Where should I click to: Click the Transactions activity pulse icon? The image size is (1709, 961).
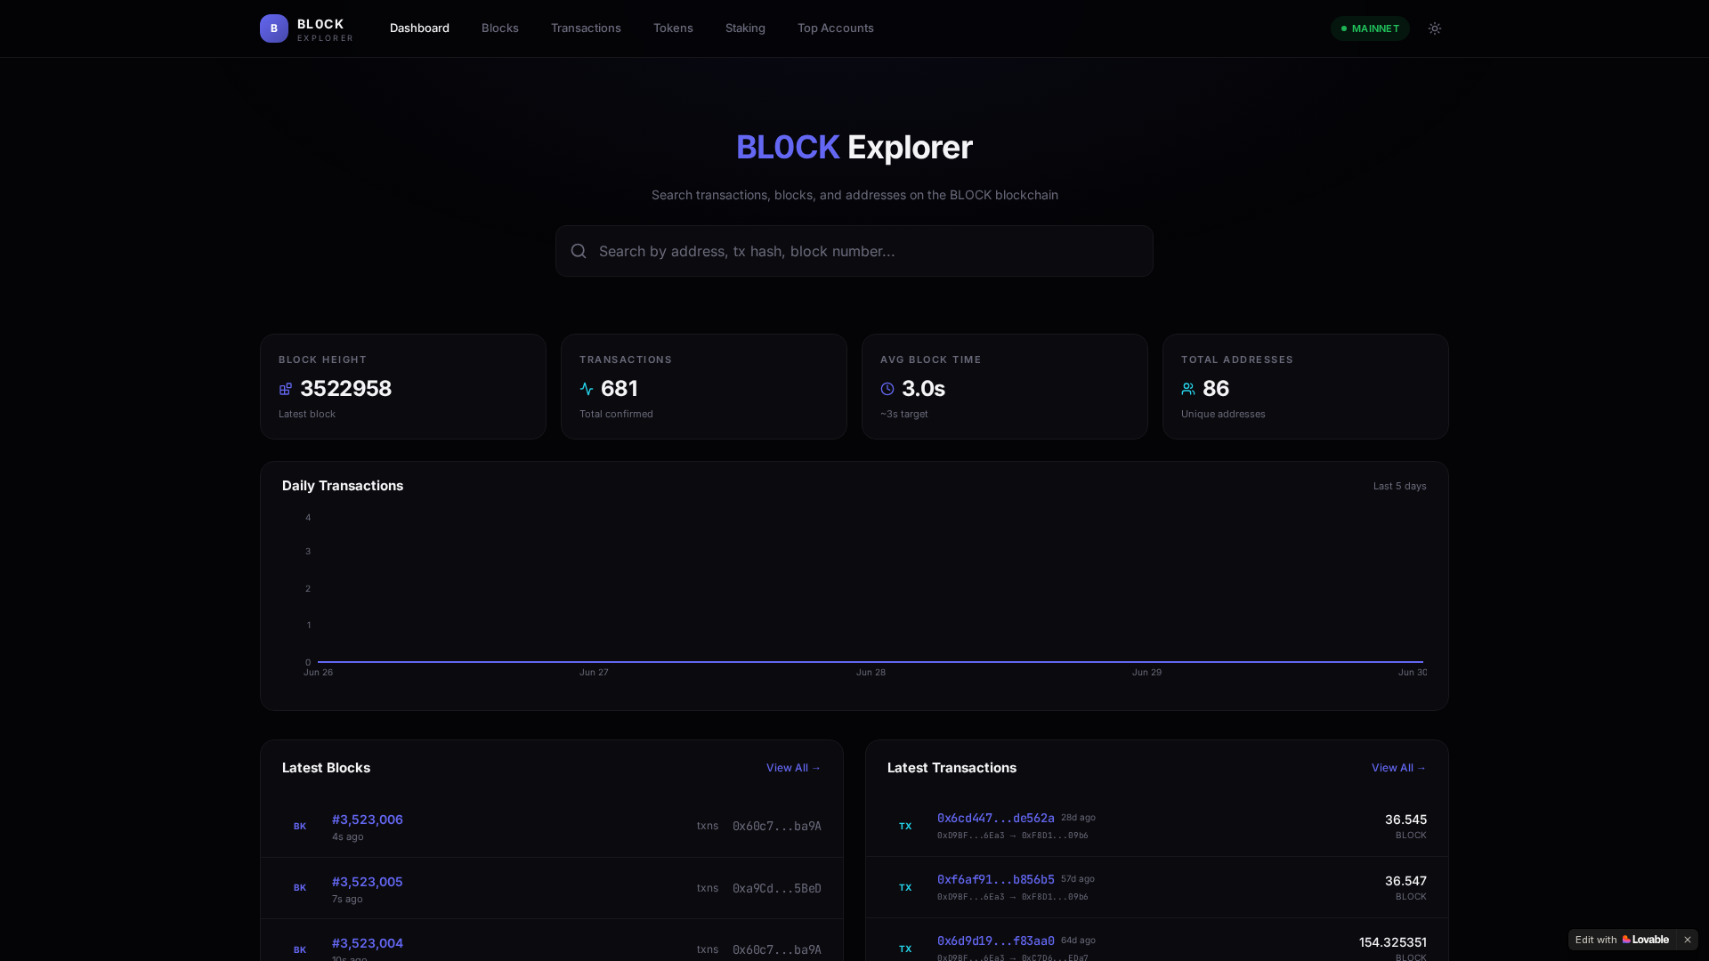[587, 389]
